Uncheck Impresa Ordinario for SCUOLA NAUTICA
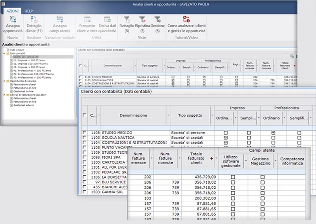The width and height of the screenshot is (316, 224). pyautogui.click(x=226, y=138)
